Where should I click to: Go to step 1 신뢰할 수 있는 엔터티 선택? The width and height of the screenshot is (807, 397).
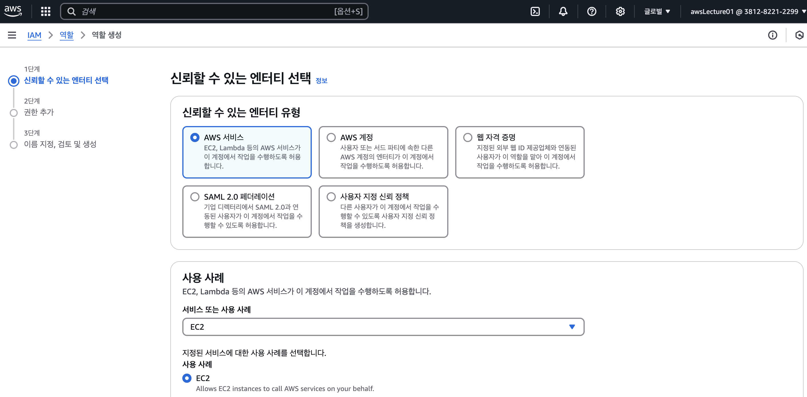pos(66,80)
